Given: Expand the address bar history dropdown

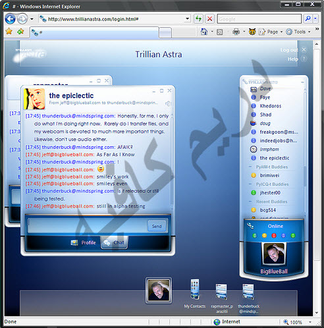Looking at the screenshot, I should coord(187,19).
